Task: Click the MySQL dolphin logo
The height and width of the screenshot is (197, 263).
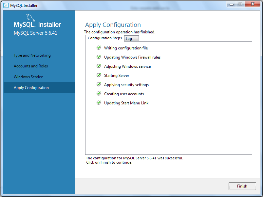Action: [30, 18]
